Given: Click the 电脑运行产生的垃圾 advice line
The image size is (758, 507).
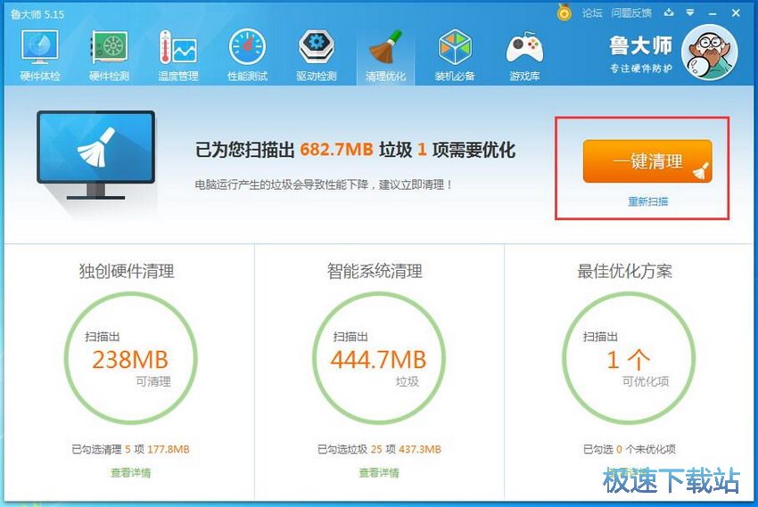Looking at the screenshot, I should [x=324, y=184].
